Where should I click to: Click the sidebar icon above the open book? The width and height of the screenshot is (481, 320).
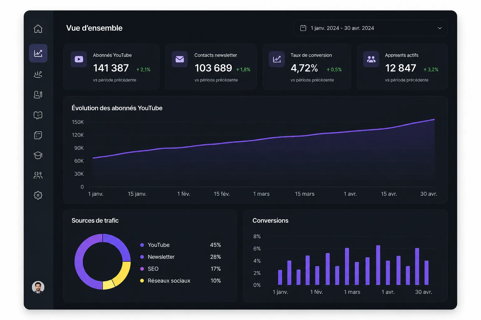(38, 94)
